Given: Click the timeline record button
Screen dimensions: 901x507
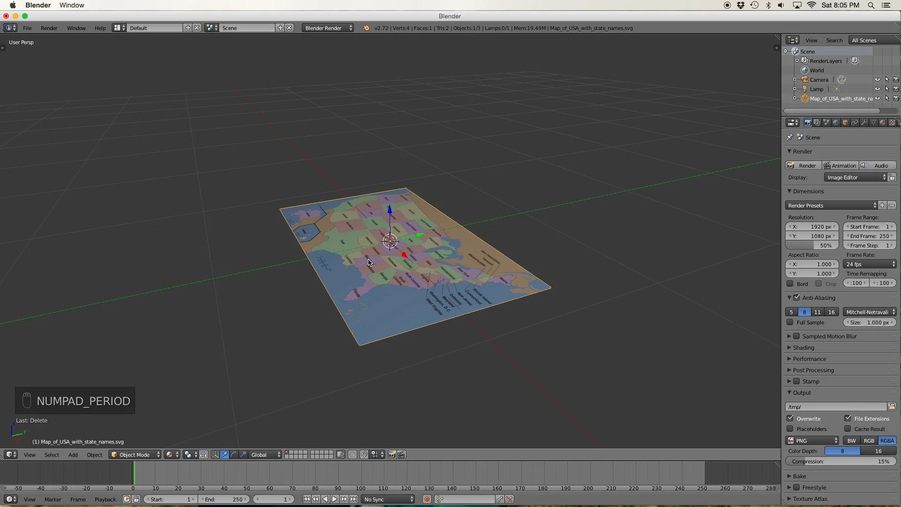Looking at the screenshot, I should (427, 499).
